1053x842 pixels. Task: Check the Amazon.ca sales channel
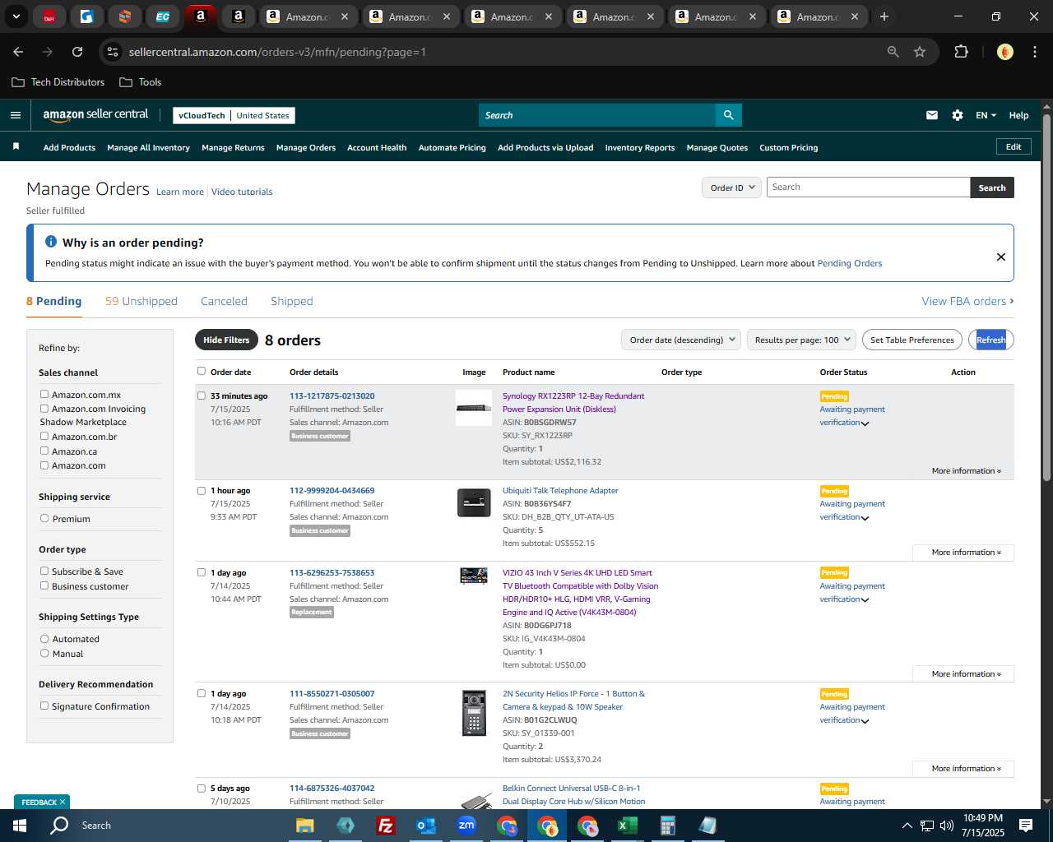tap(44, 451)
